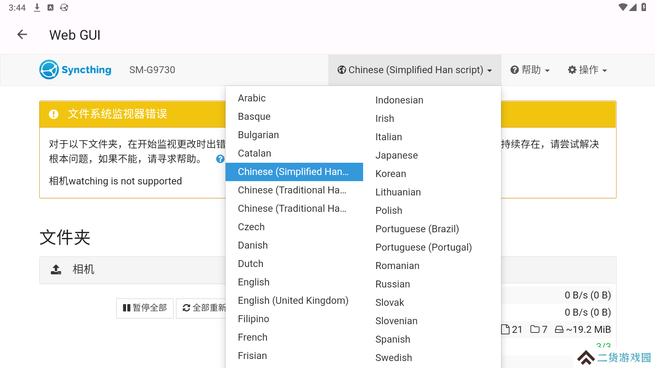Pick Portuguese (Brazil) option
Screen dimensions: 655x368
point(431,229)
